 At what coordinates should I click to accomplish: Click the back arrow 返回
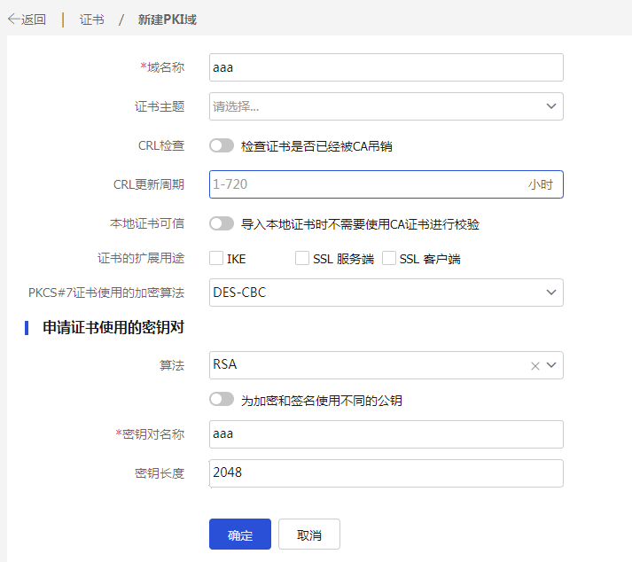tap(27, 20)
